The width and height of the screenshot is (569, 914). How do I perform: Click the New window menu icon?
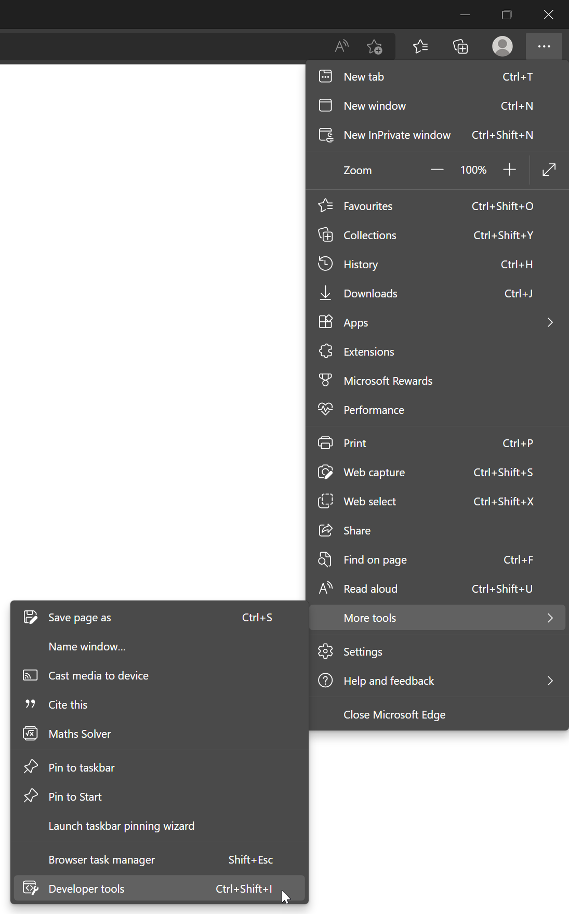[325, 106]
